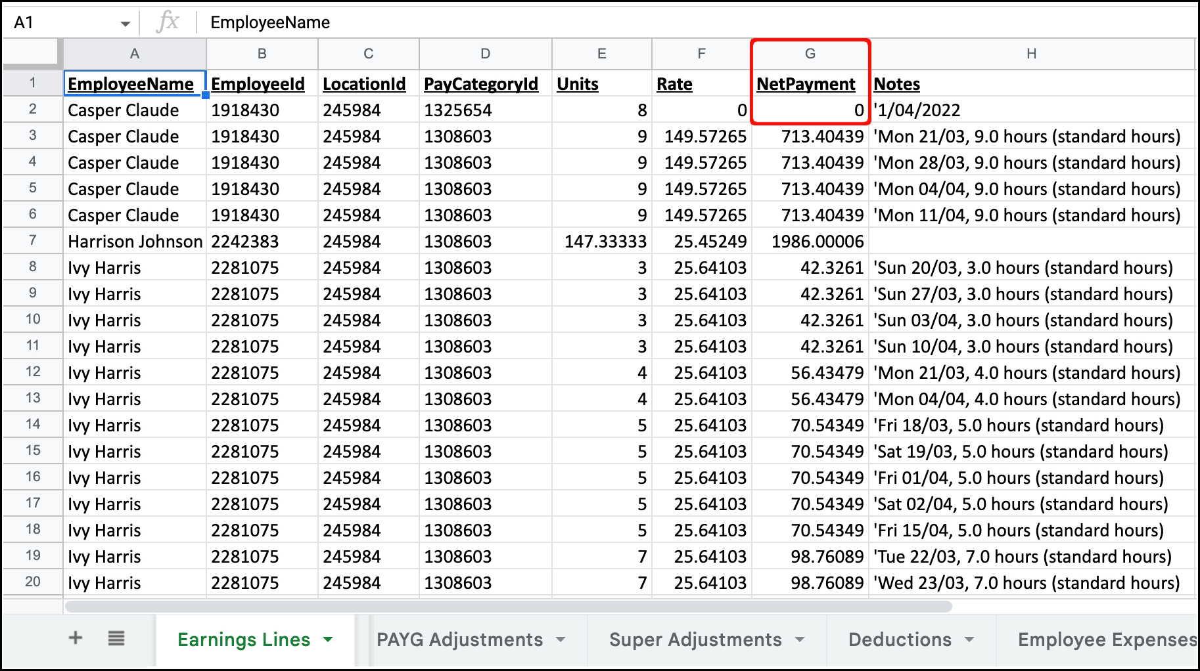
Task: Select column H header
Action: click(1031, 54)
